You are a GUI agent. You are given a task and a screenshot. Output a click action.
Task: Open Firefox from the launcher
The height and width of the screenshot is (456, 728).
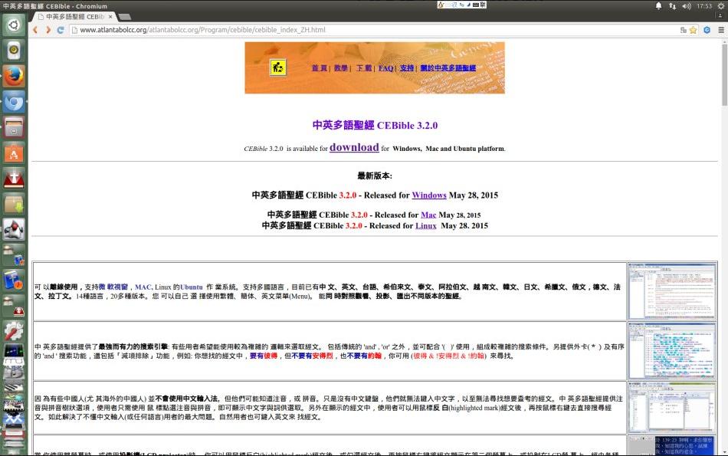[x=14, y=75]
